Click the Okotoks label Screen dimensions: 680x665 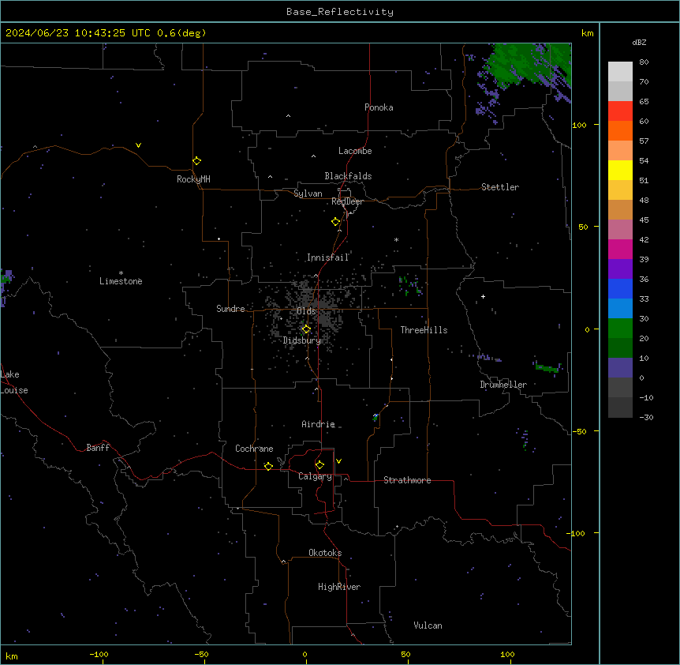tap(325, 553)
